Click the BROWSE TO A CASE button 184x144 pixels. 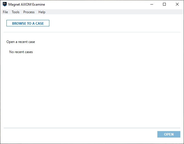(28, 23)
